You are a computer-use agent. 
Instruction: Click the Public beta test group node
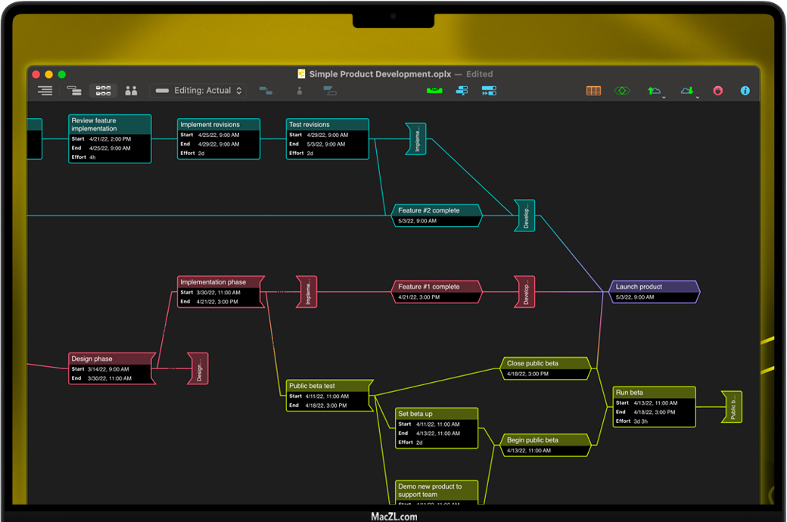tap(328, 387)
